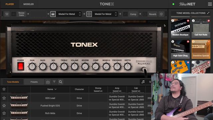Open the Modern Boutique collection

click(180, 28)
